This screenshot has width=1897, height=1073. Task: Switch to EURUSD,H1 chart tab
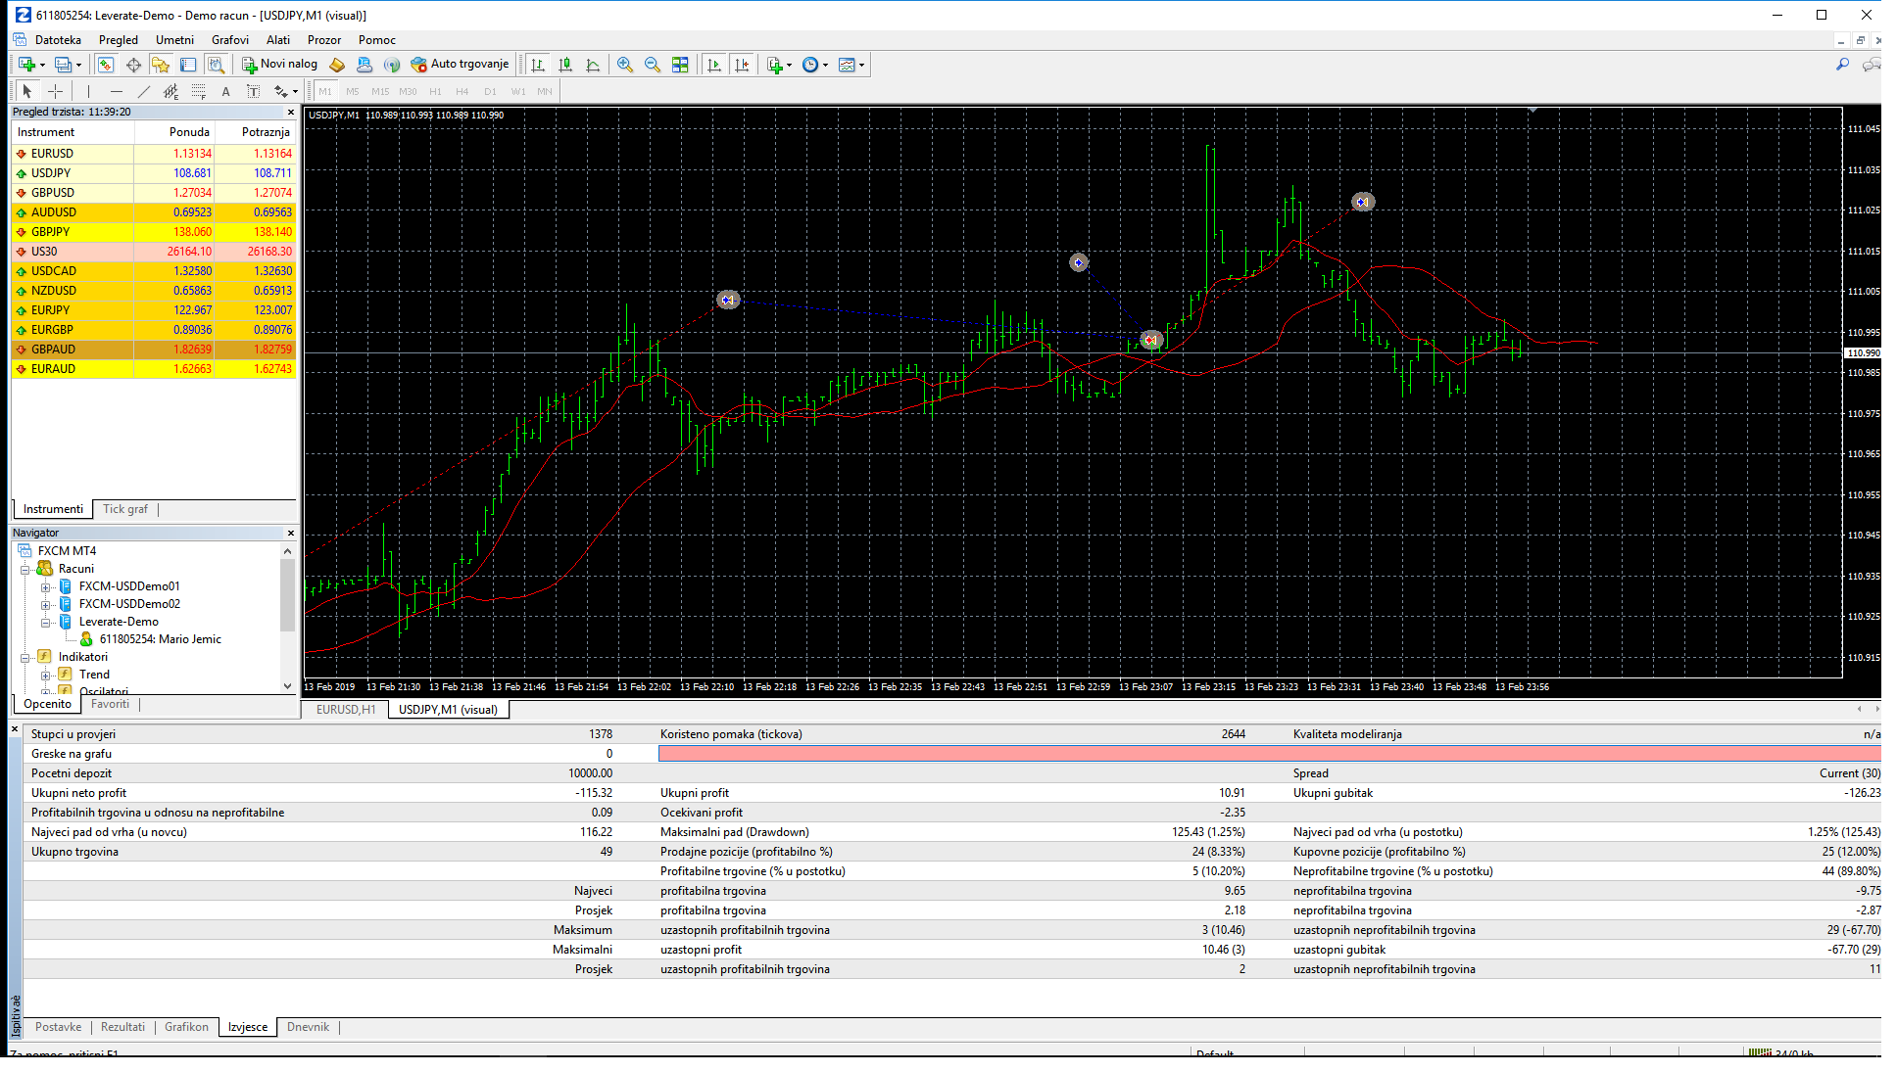coord(346,710)
